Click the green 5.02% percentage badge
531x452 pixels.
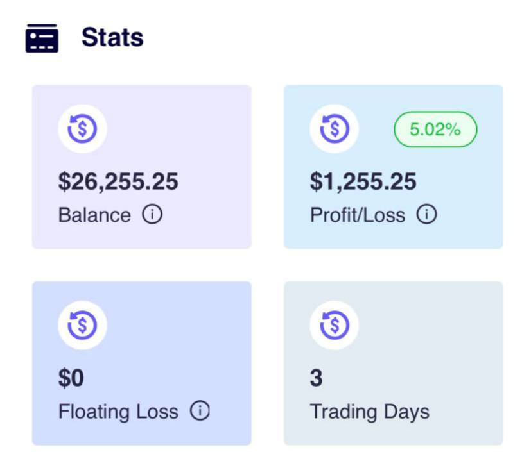click(435, 129)
